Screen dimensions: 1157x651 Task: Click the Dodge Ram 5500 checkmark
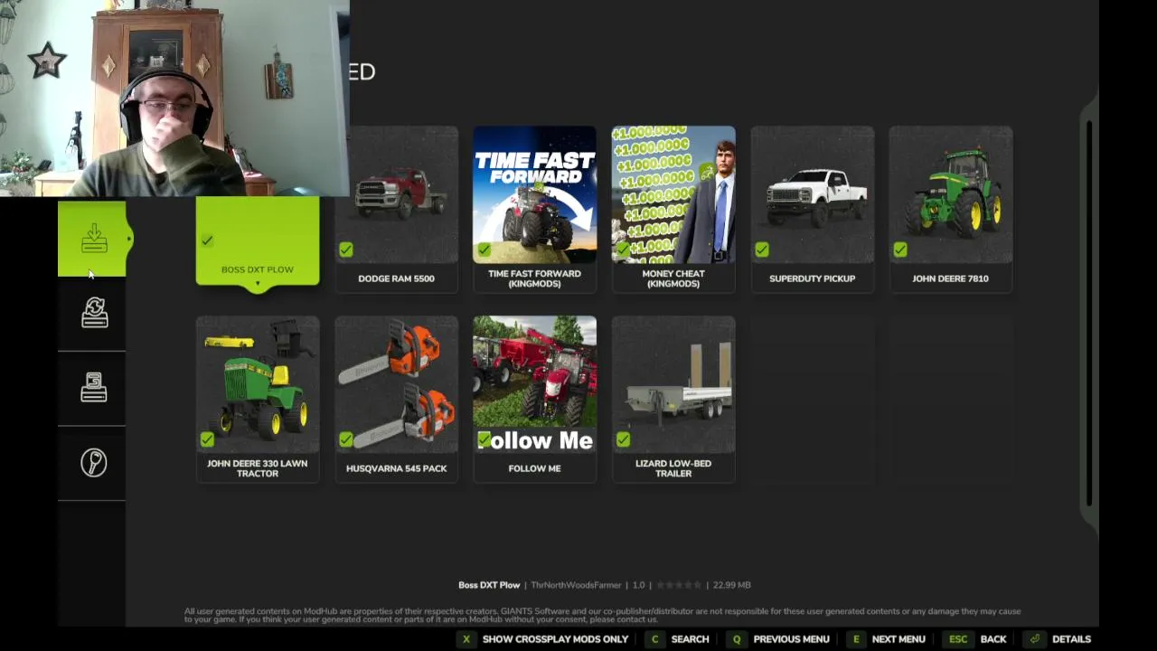pyautogui.click(x=346, y=250)
